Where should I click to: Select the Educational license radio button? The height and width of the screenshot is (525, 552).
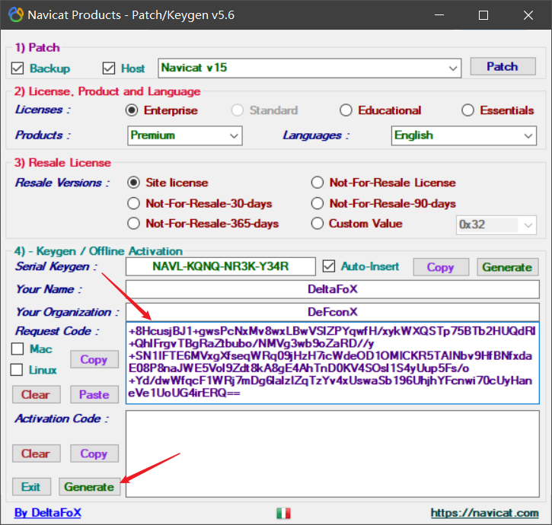tap(346, 110)
